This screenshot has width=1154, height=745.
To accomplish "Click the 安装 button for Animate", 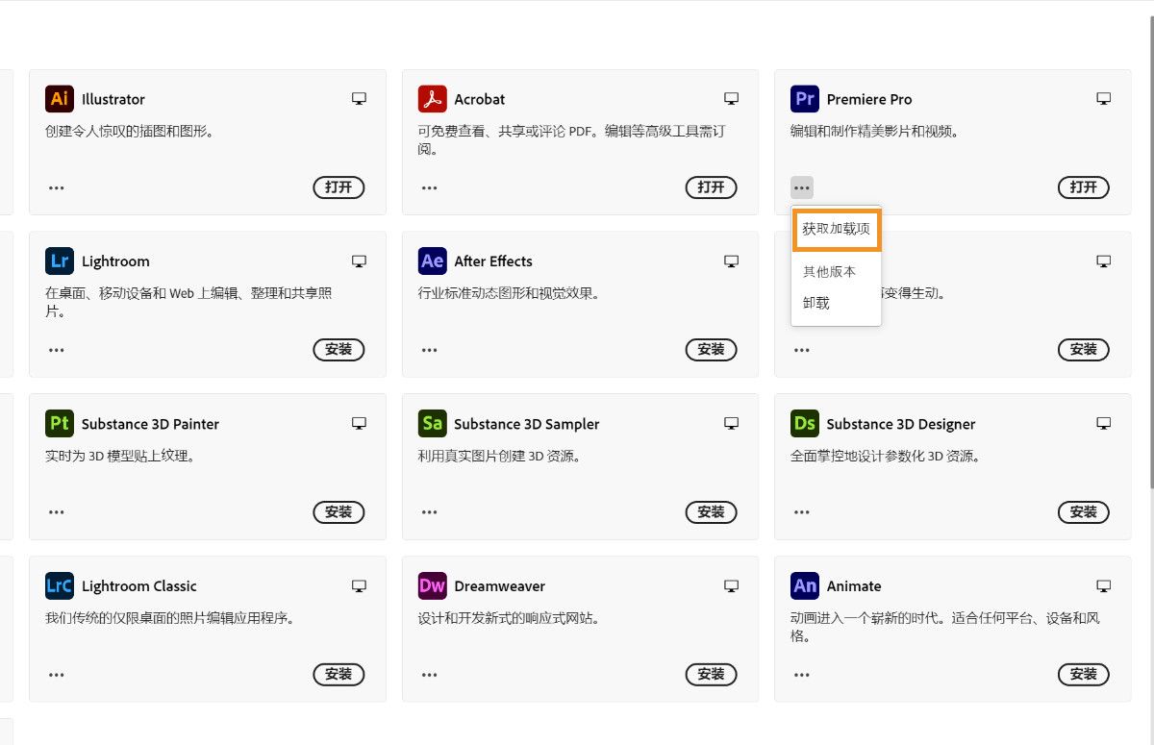I will (x=1083, y=674).
